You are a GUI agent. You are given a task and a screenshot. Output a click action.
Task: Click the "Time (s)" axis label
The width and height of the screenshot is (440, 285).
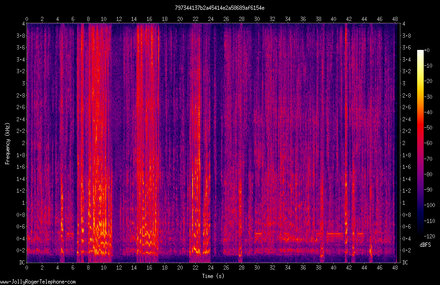pos(213,276)
